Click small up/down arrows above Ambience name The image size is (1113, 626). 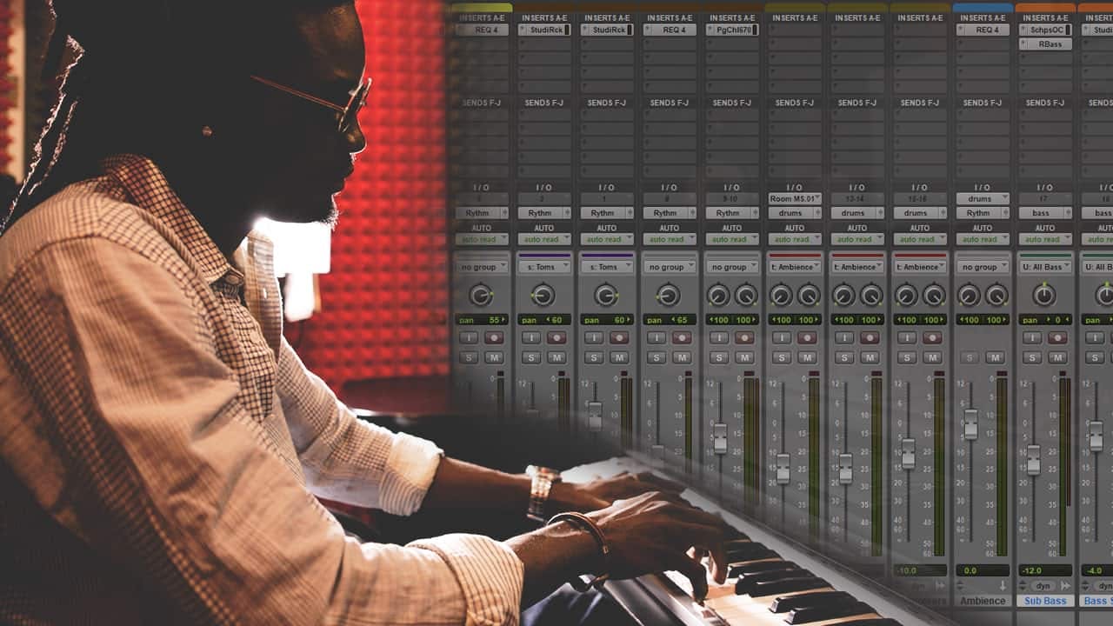pyautogui.click(x=962, y=586)
